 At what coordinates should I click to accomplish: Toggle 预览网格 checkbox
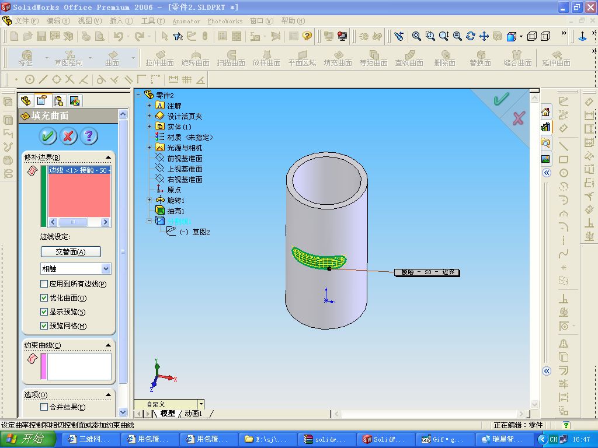[44, 326]
